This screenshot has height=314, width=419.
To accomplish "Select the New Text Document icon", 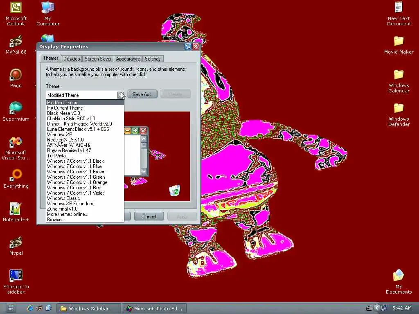I will (399, 13).
